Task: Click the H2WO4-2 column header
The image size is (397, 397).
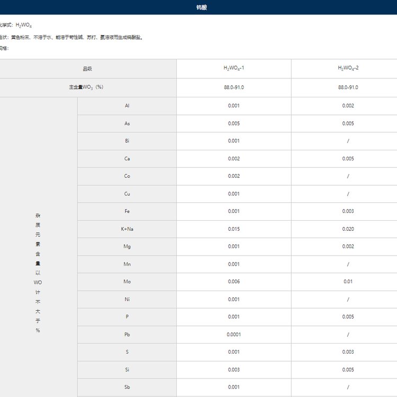Action: pos(348,69)
